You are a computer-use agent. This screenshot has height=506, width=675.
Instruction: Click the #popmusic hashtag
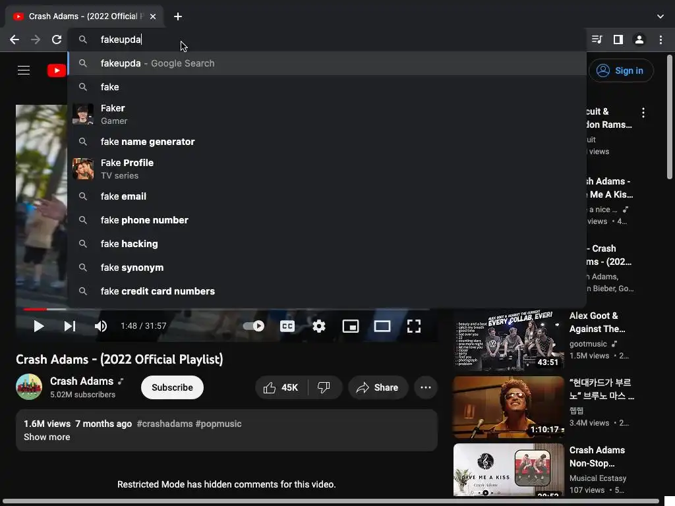click(x=218, y=424)
